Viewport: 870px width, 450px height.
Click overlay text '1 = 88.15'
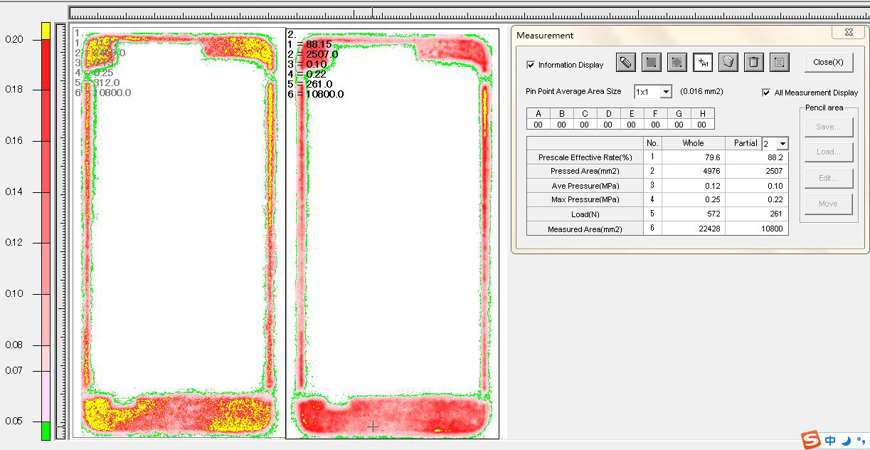(309, 44)
